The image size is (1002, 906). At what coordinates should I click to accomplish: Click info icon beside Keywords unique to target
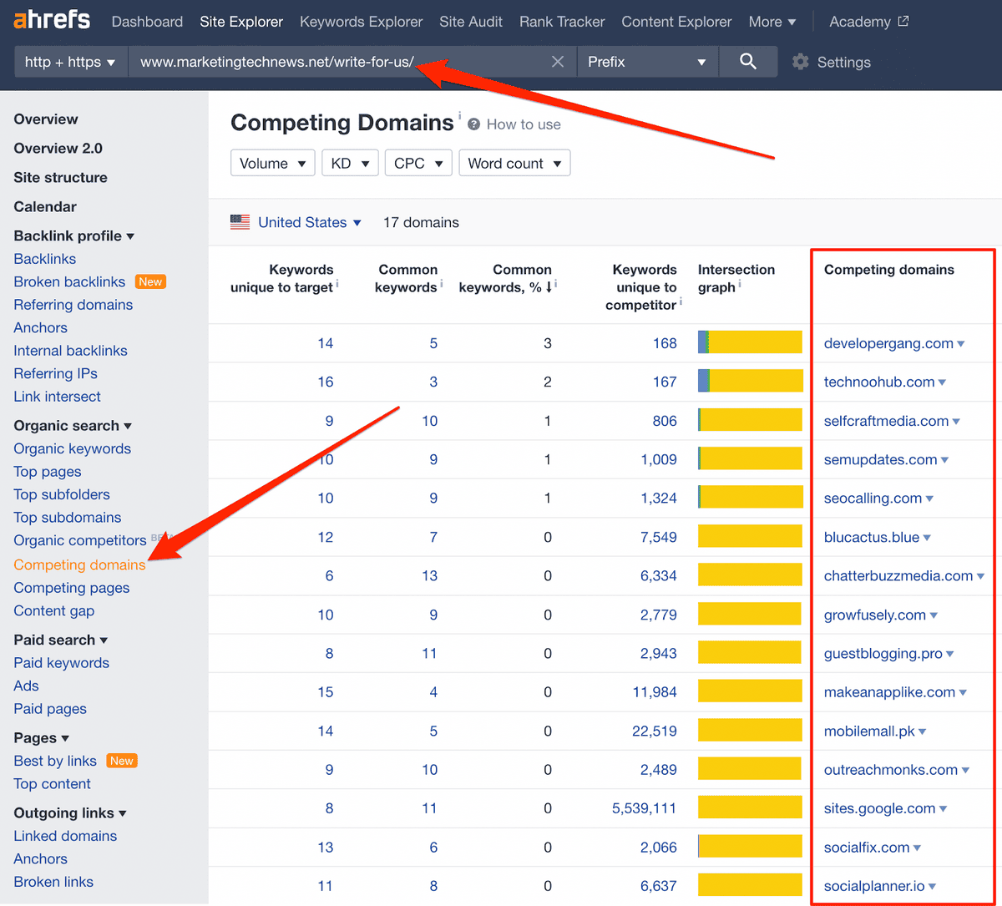[337, 284]
